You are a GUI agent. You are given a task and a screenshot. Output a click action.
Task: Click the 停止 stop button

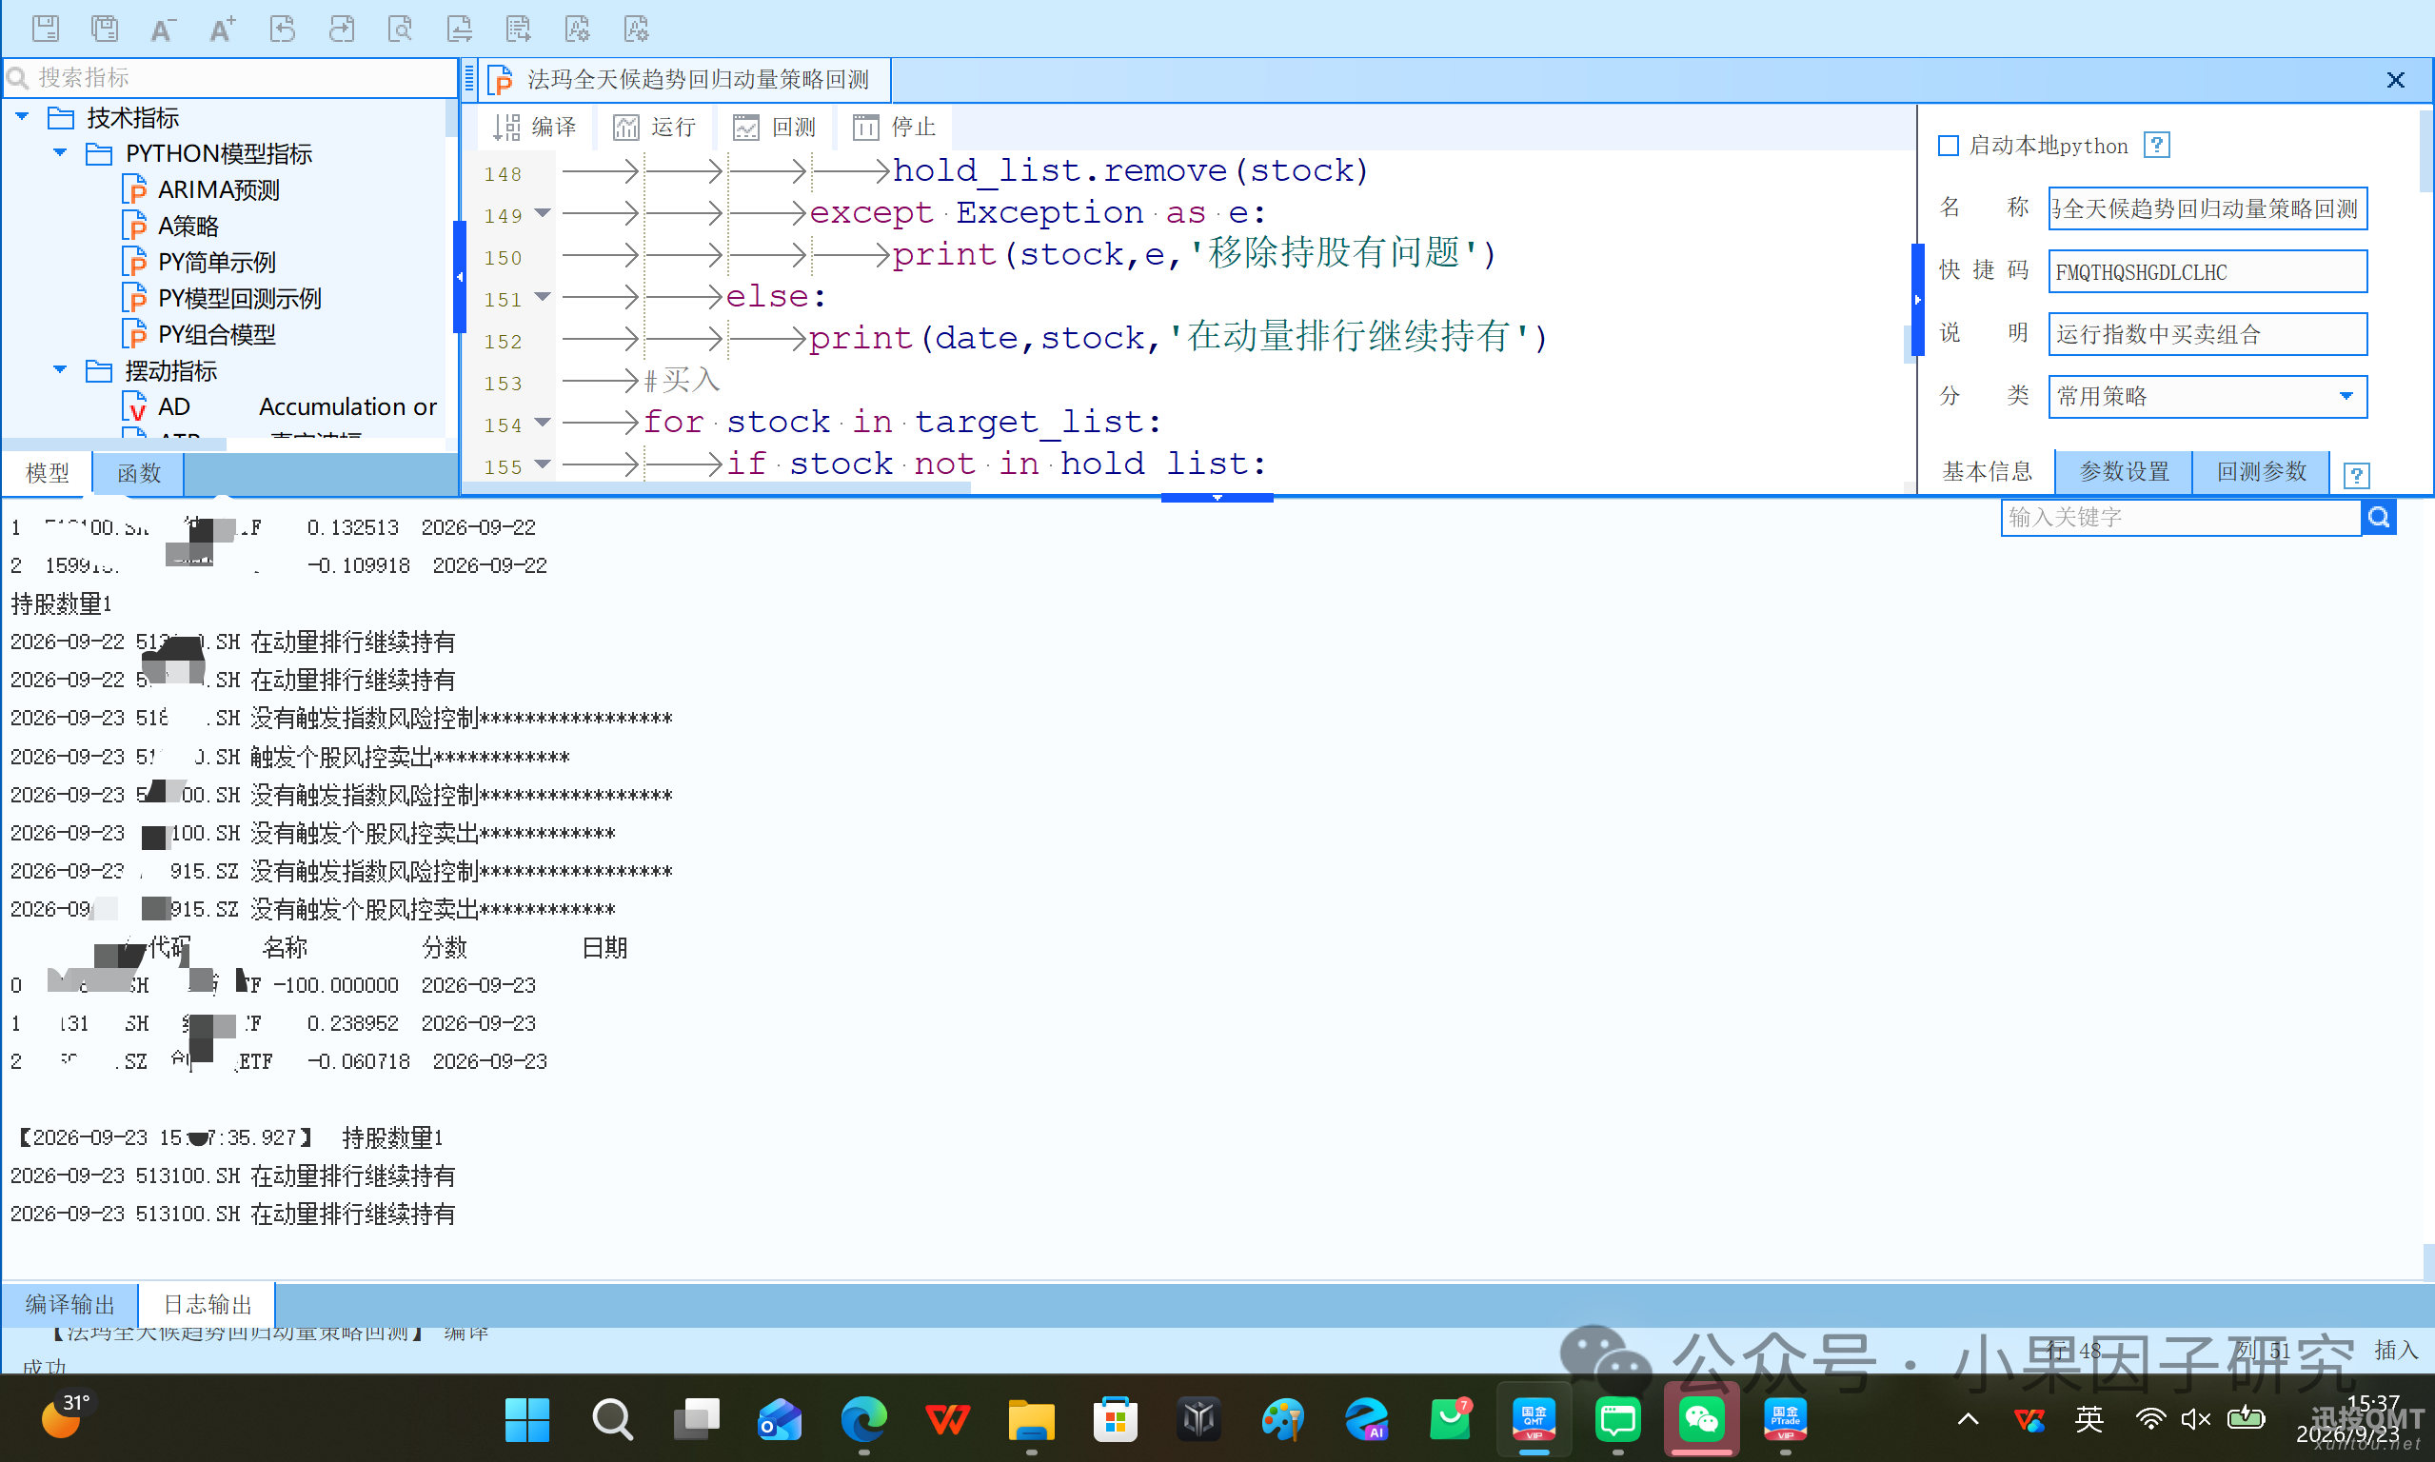click(x=894, y=128)
